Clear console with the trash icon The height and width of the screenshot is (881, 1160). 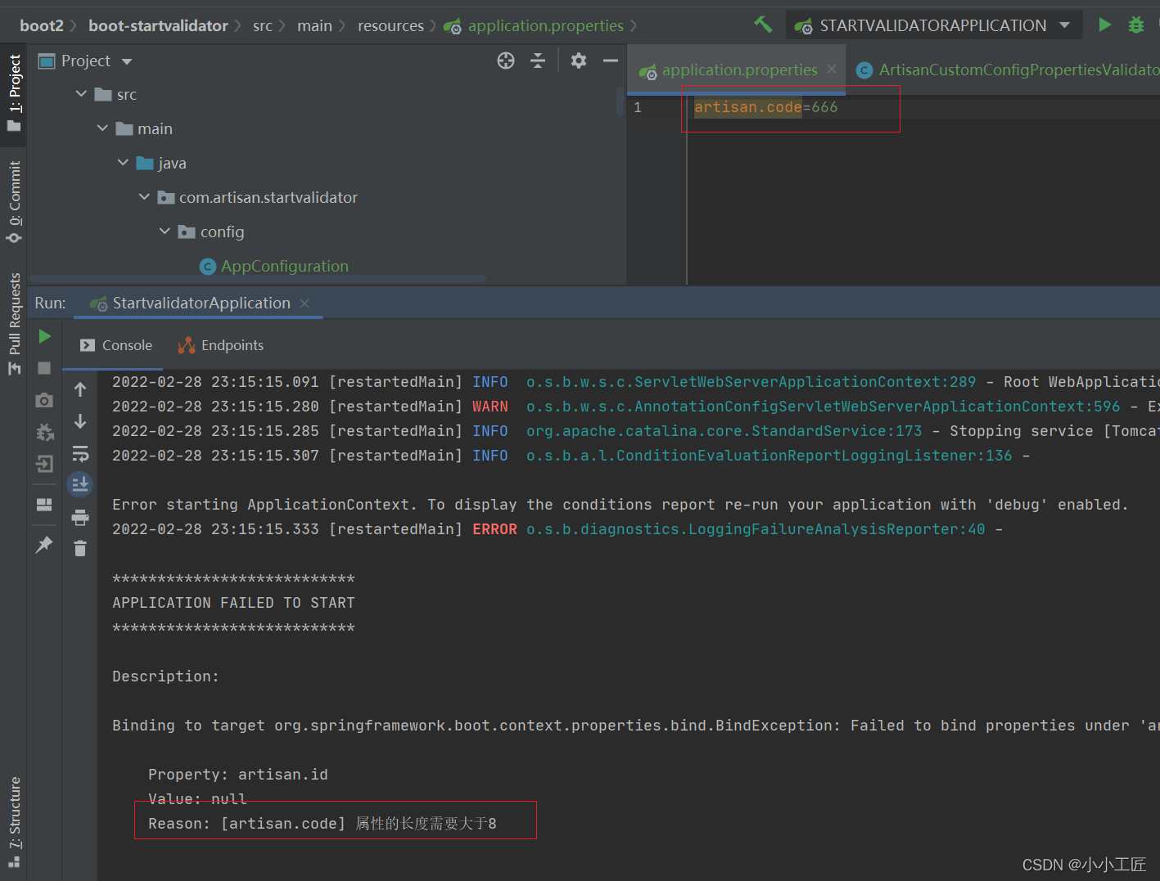[x=80, y=549]
